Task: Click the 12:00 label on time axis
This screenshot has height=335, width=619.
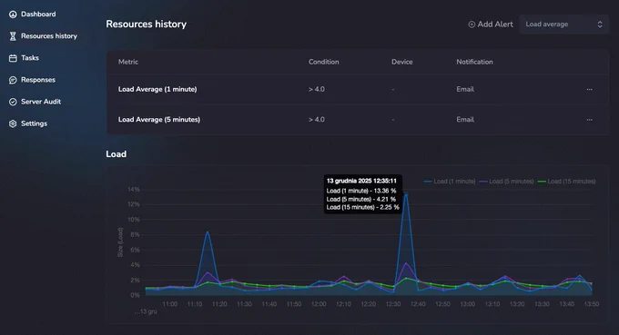Action: (319, 304)
